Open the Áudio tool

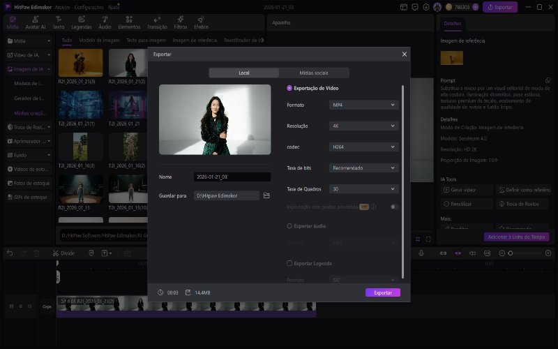105,23
